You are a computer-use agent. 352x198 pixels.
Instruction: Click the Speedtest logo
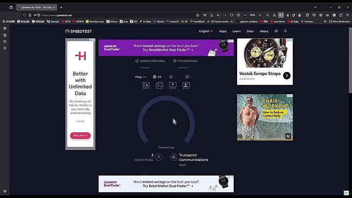[x=79, y=31]
